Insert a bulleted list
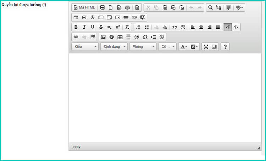Viewport: 266px width, 161px height. click(146, 27)
